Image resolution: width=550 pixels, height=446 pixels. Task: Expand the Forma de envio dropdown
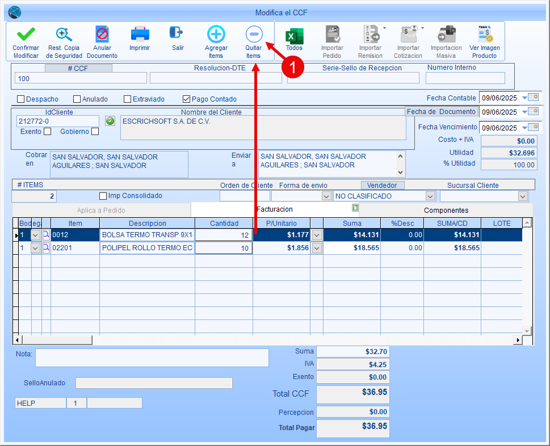coord(326,196)
